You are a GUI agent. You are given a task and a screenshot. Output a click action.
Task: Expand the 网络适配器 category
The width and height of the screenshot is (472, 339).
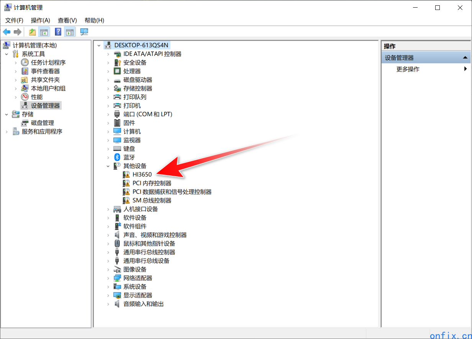[x=108, y=278]
